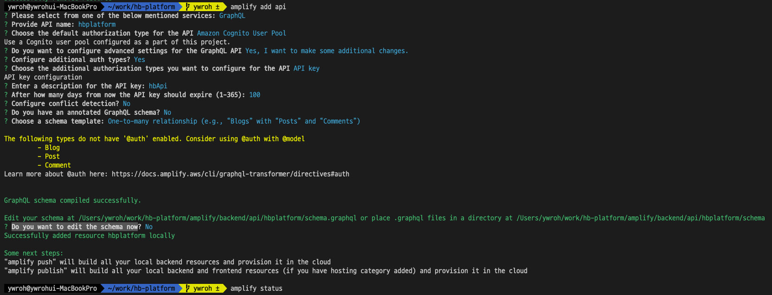Image resolution: width=772 pixels, height=295 pixels.
Task: Click 'ywroh@ywrohui-MacBookPro' in the bottom prompt
Action: [52, 289]
